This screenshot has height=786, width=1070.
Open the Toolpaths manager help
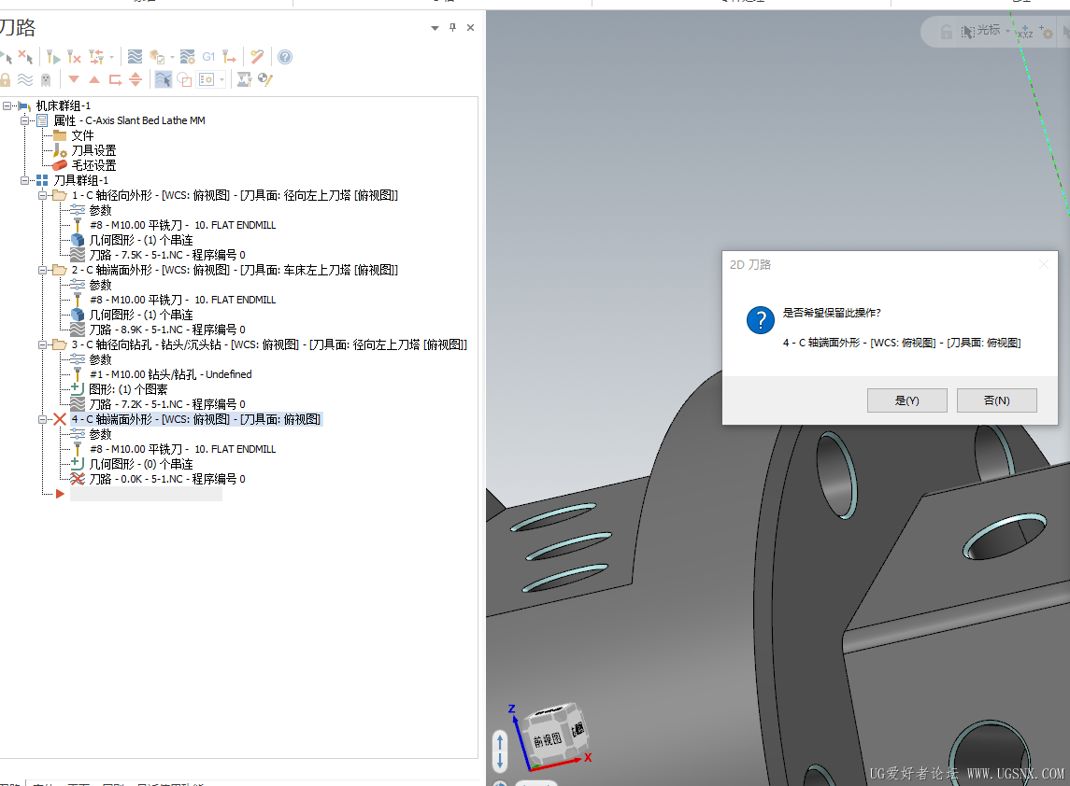tap(285, 57)
